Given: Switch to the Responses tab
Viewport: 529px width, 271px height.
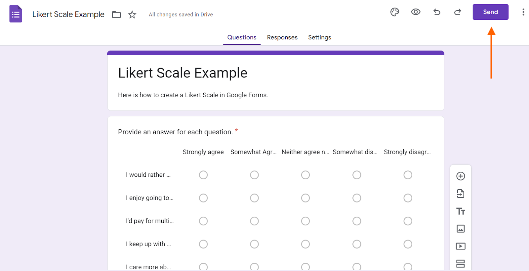Looking at the screenshot, I should point(282,37).
